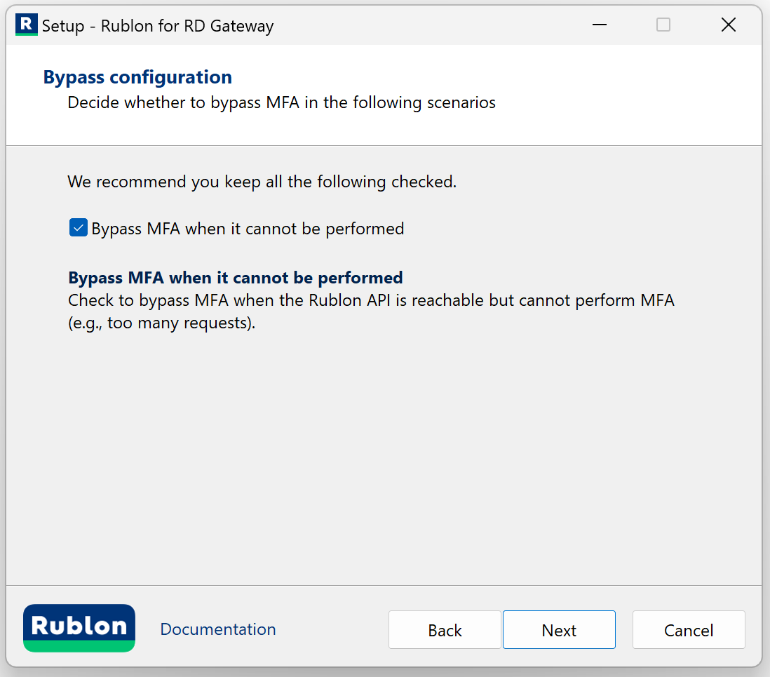Viewport: 770px width, 677px height.
Task: Click the non-bold Bypass MFA checkbox label
Action: [x=248, y=229]
